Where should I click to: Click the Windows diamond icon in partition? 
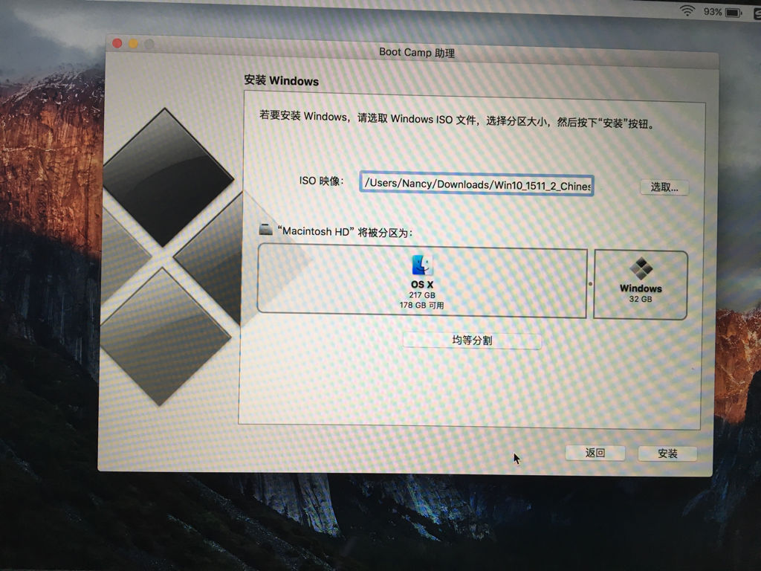pos(641,268)
